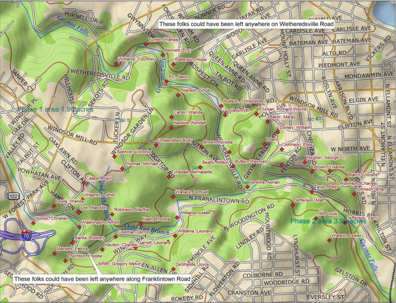Click the Nunez, Christian marker
The width and height of the screenshot is (396, 303).
click(33, 223)
